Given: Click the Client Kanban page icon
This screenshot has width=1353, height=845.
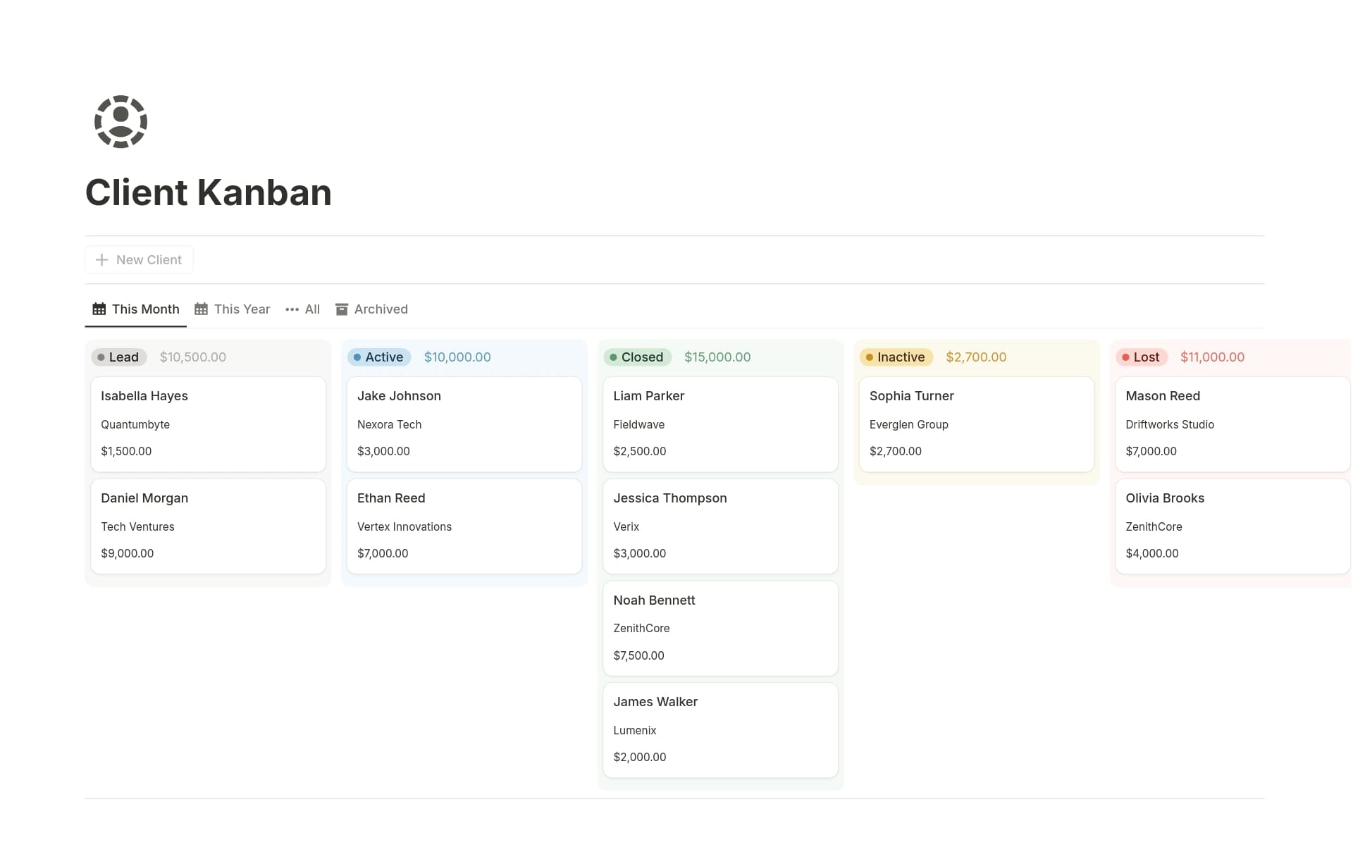Looking at the screenshot, I should click(x=120, y=121).
